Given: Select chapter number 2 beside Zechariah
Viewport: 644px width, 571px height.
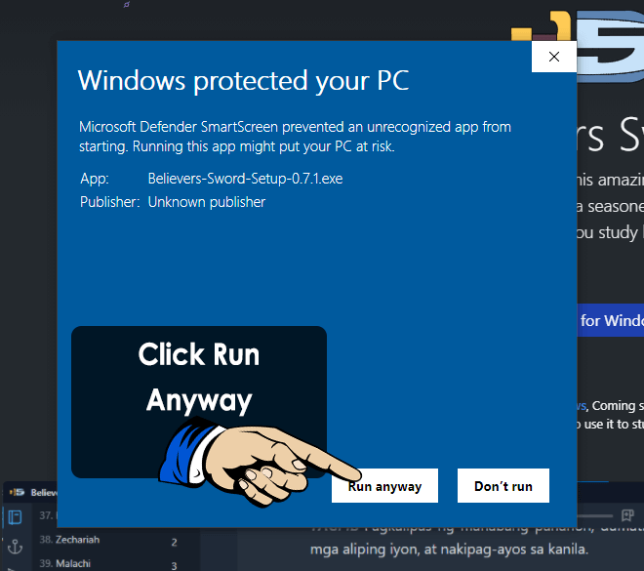Looking at the screenshot, I should click(x=174, y=543).
